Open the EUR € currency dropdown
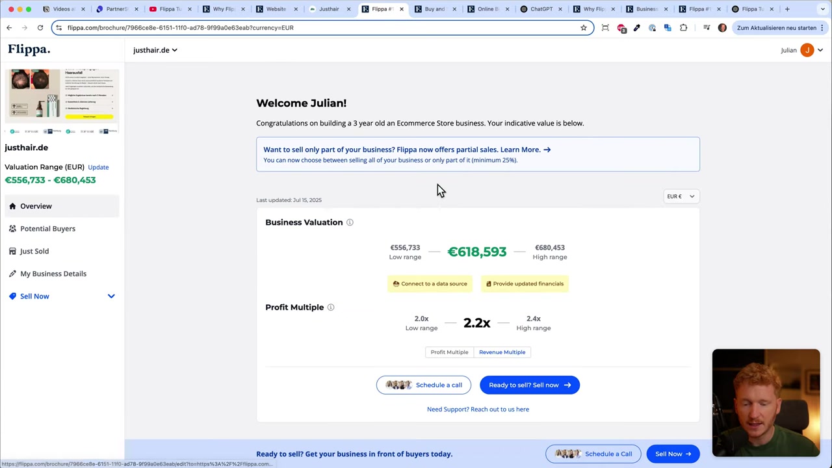The height and width of the screenshot is (468, 832). (681, 196)
